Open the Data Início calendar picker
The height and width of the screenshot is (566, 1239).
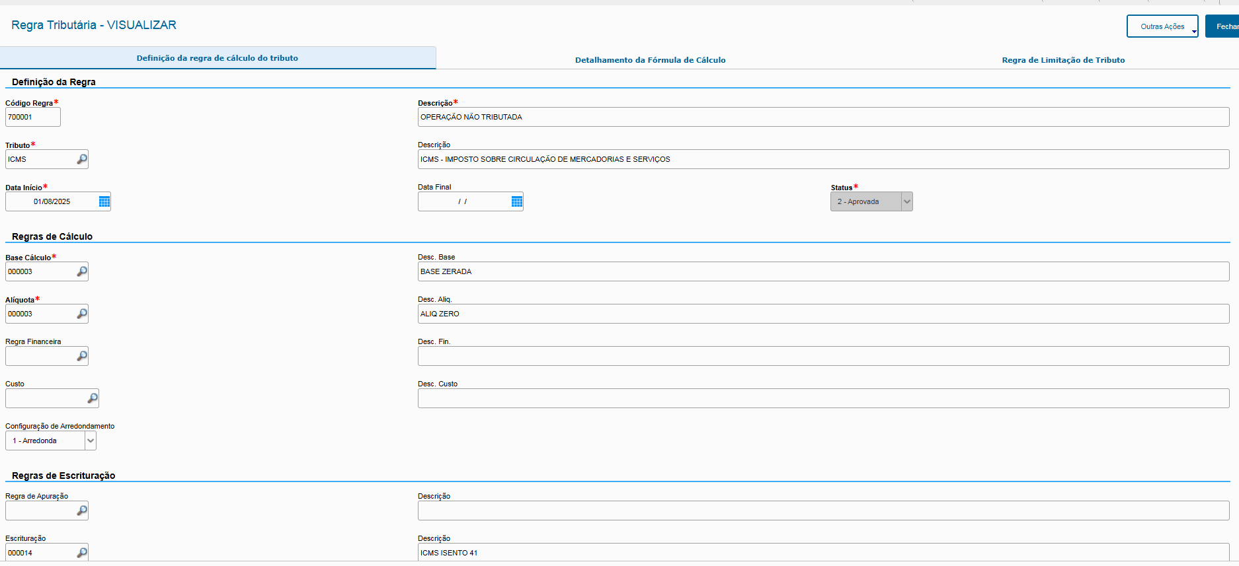click(x=104, y=201)
